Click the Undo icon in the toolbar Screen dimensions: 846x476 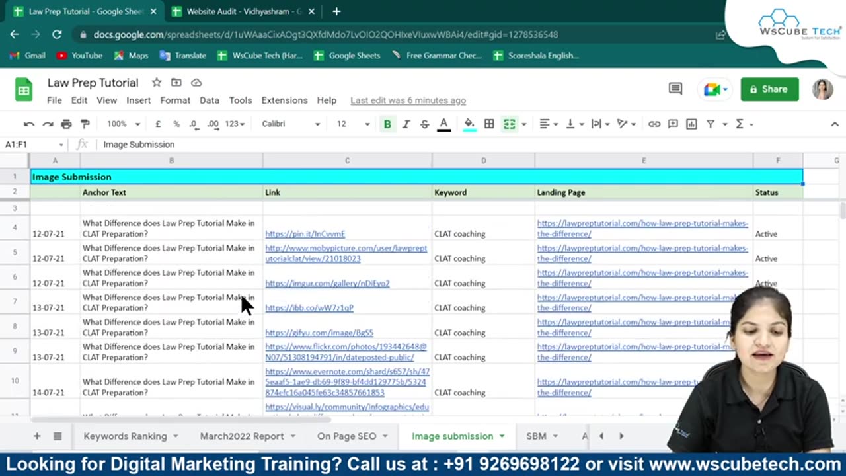click(x=29, y=124)
